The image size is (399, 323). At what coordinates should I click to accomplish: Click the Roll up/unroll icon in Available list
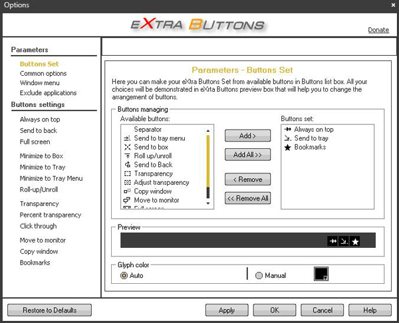tap(127, 156)
